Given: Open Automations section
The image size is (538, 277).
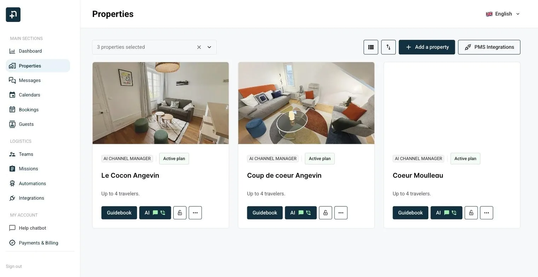Looking at the screenshot, I should 38,184.
